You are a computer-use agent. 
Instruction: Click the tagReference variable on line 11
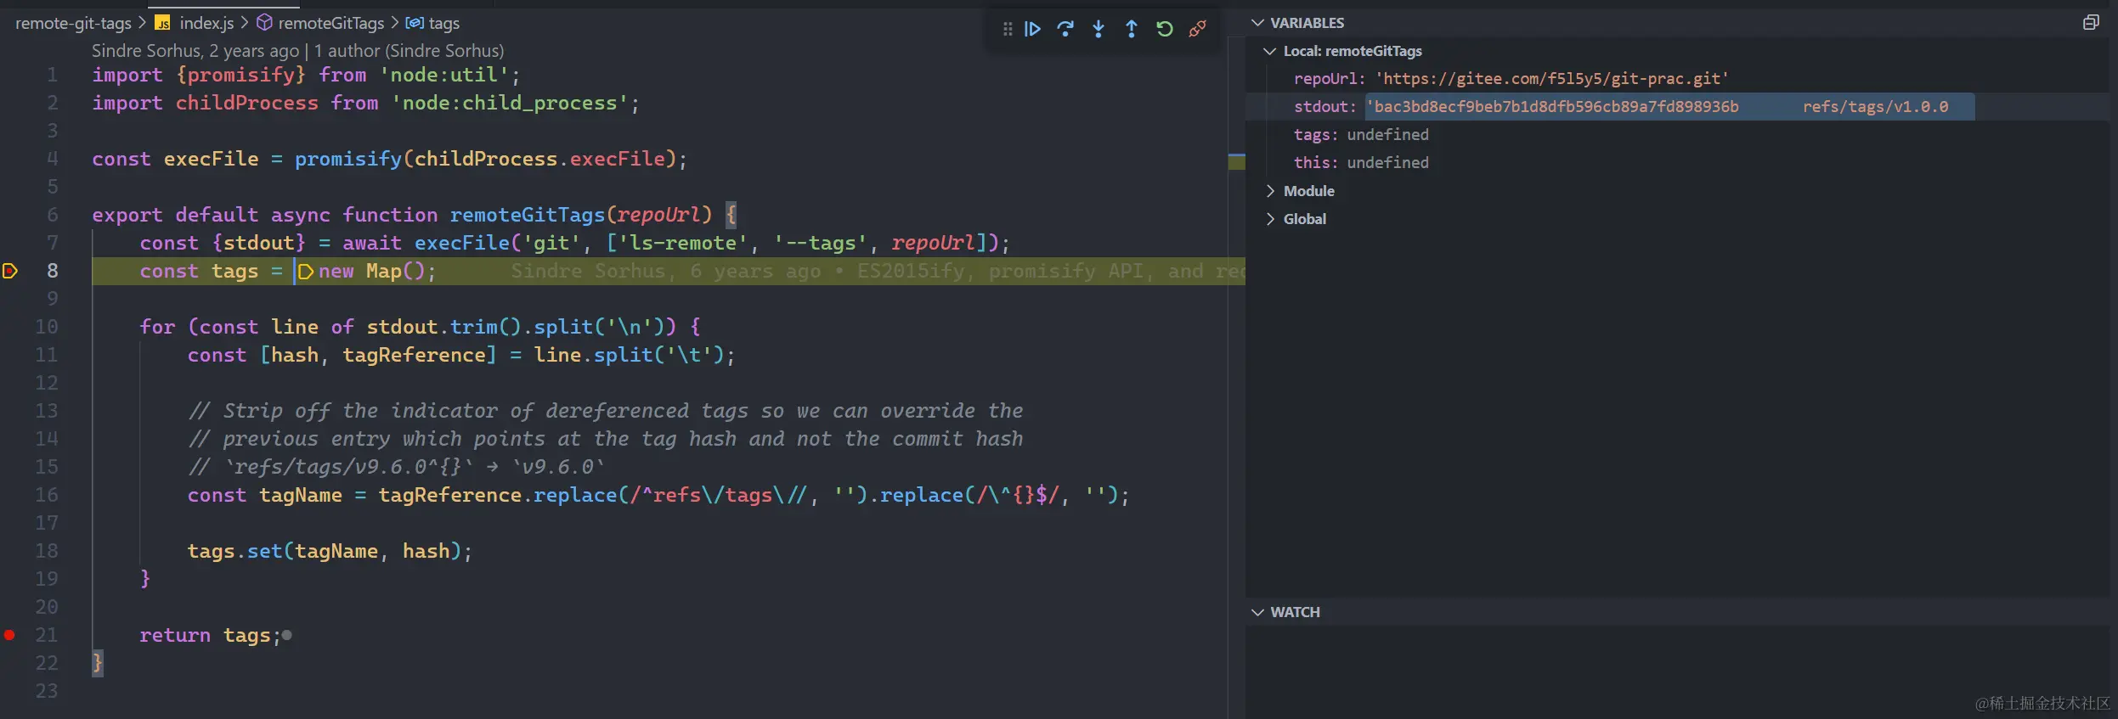pos(415,355)
